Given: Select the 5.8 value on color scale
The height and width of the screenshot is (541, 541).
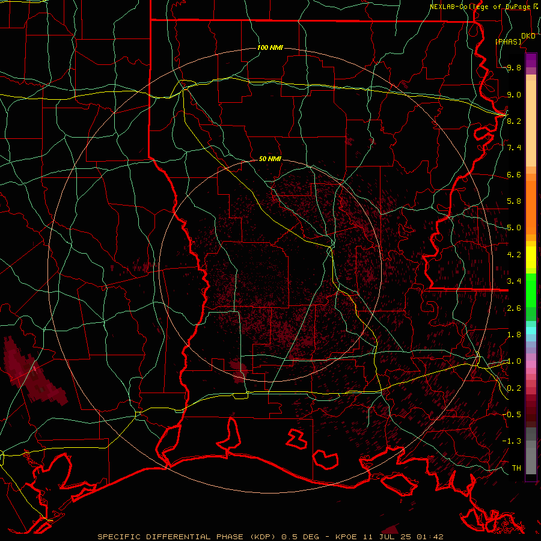Looking at the screenshot, I should point(514,201).
